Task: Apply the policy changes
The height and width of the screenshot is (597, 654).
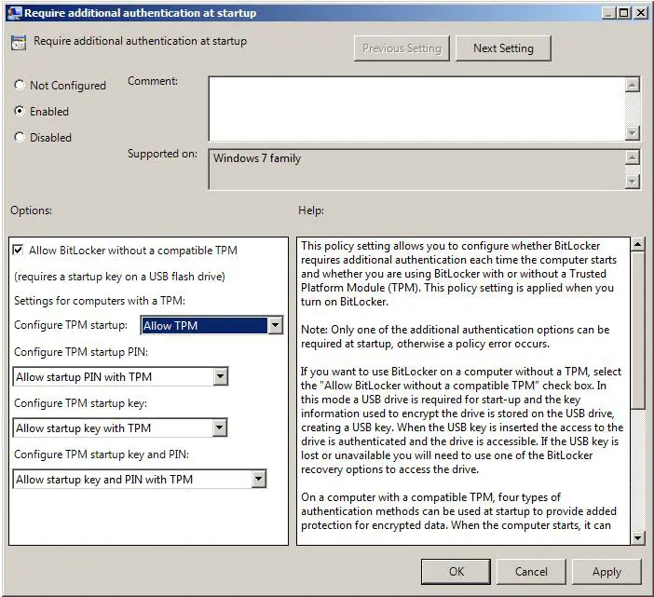Action: coord(606,571)
